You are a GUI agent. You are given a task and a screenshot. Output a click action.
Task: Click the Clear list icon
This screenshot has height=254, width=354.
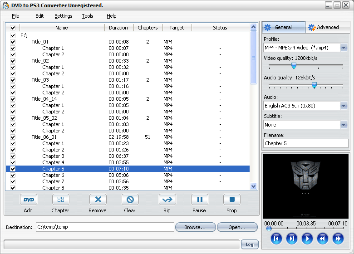point(130,200)
